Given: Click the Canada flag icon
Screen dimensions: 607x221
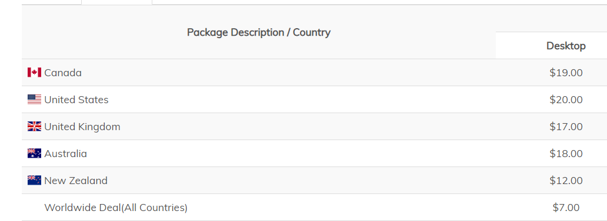Looking at the screenshot, I should pyautogui.click(x=34, y=73).
